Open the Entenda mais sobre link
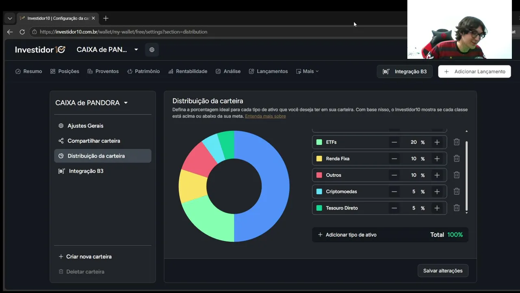This screenshot has width=520, height=293. point(265,116)
